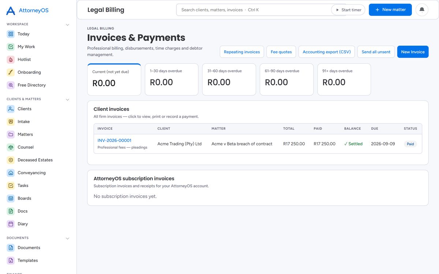This screenshot has height=274, width=439.
Task: Collapse the Documents section chevron
Action: (x=67, y=239)
